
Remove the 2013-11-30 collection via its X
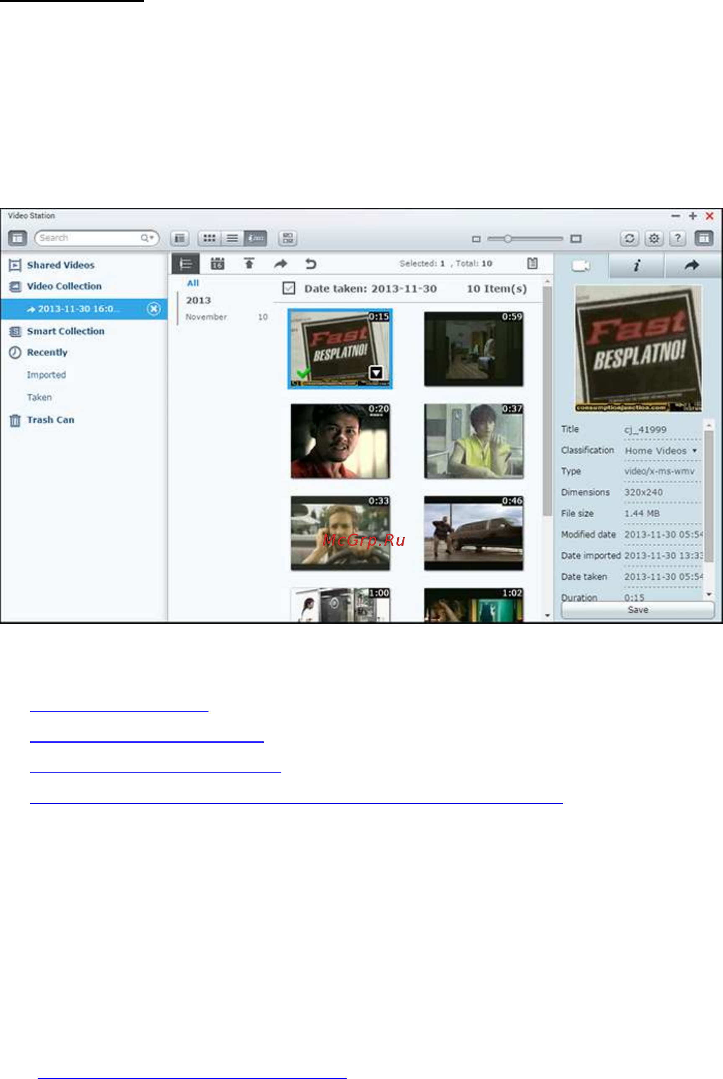coord(154,309)
